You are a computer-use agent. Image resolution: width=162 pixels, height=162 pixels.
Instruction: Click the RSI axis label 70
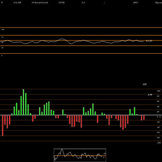click(2, 37)
